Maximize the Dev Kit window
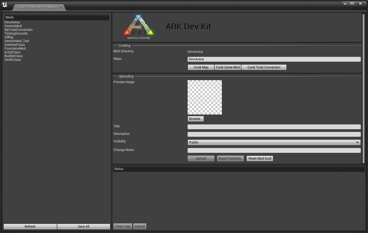This screenshot has height=233, width=368. coord(352,3)
